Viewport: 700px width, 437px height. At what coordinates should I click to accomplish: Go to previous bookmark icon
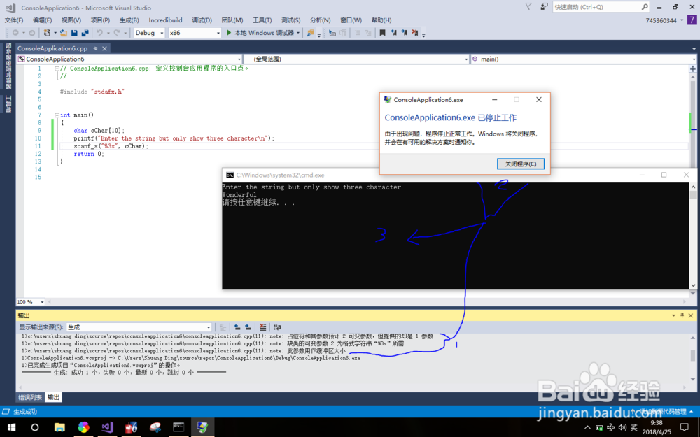[393, 33]
